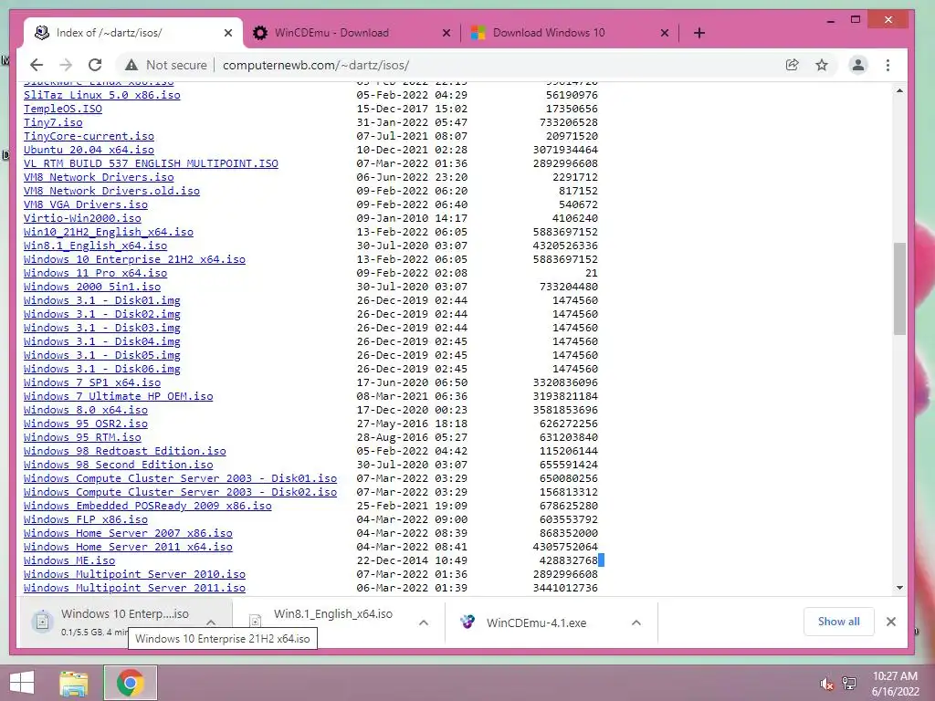Open the Virtio-Win2000.iso link
Screen dimensions: 935x701
coord(82,218)
